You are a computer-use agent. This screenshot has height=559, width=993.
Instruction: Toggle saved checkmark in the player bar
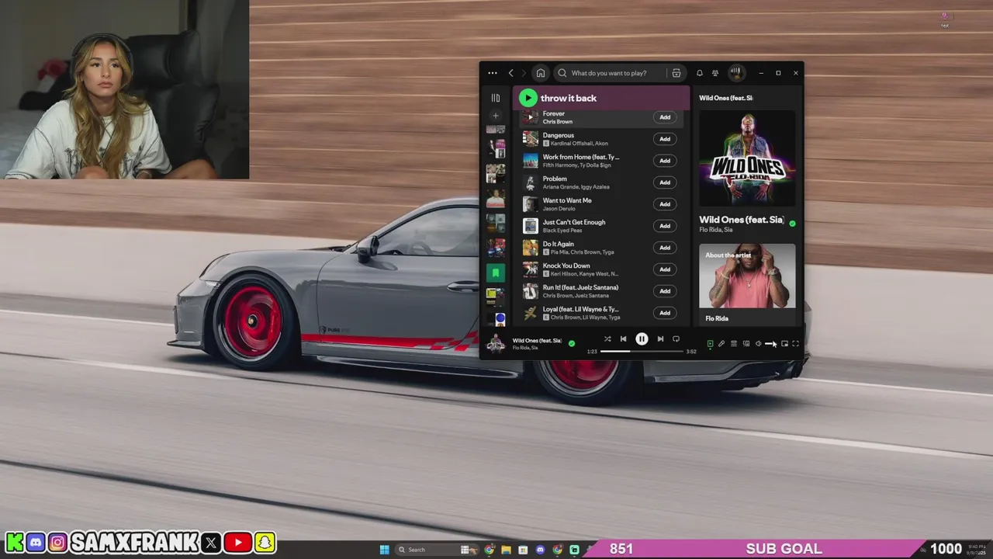click(572, 343)
